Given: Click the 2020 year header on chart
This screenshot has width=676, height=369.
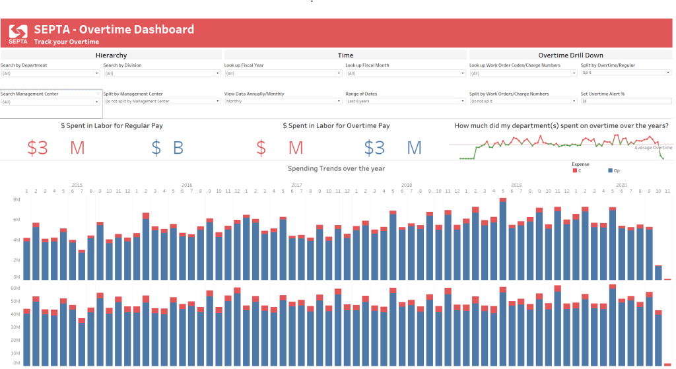Looking at the screenshot, I should (x=621, y=185).
